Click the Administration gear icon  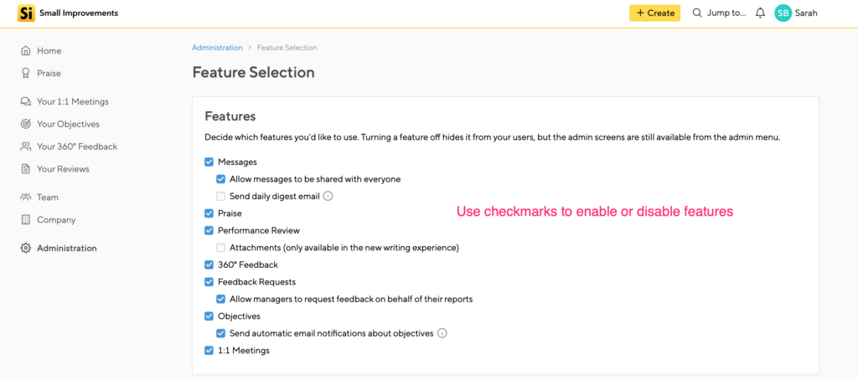[25, 249]
